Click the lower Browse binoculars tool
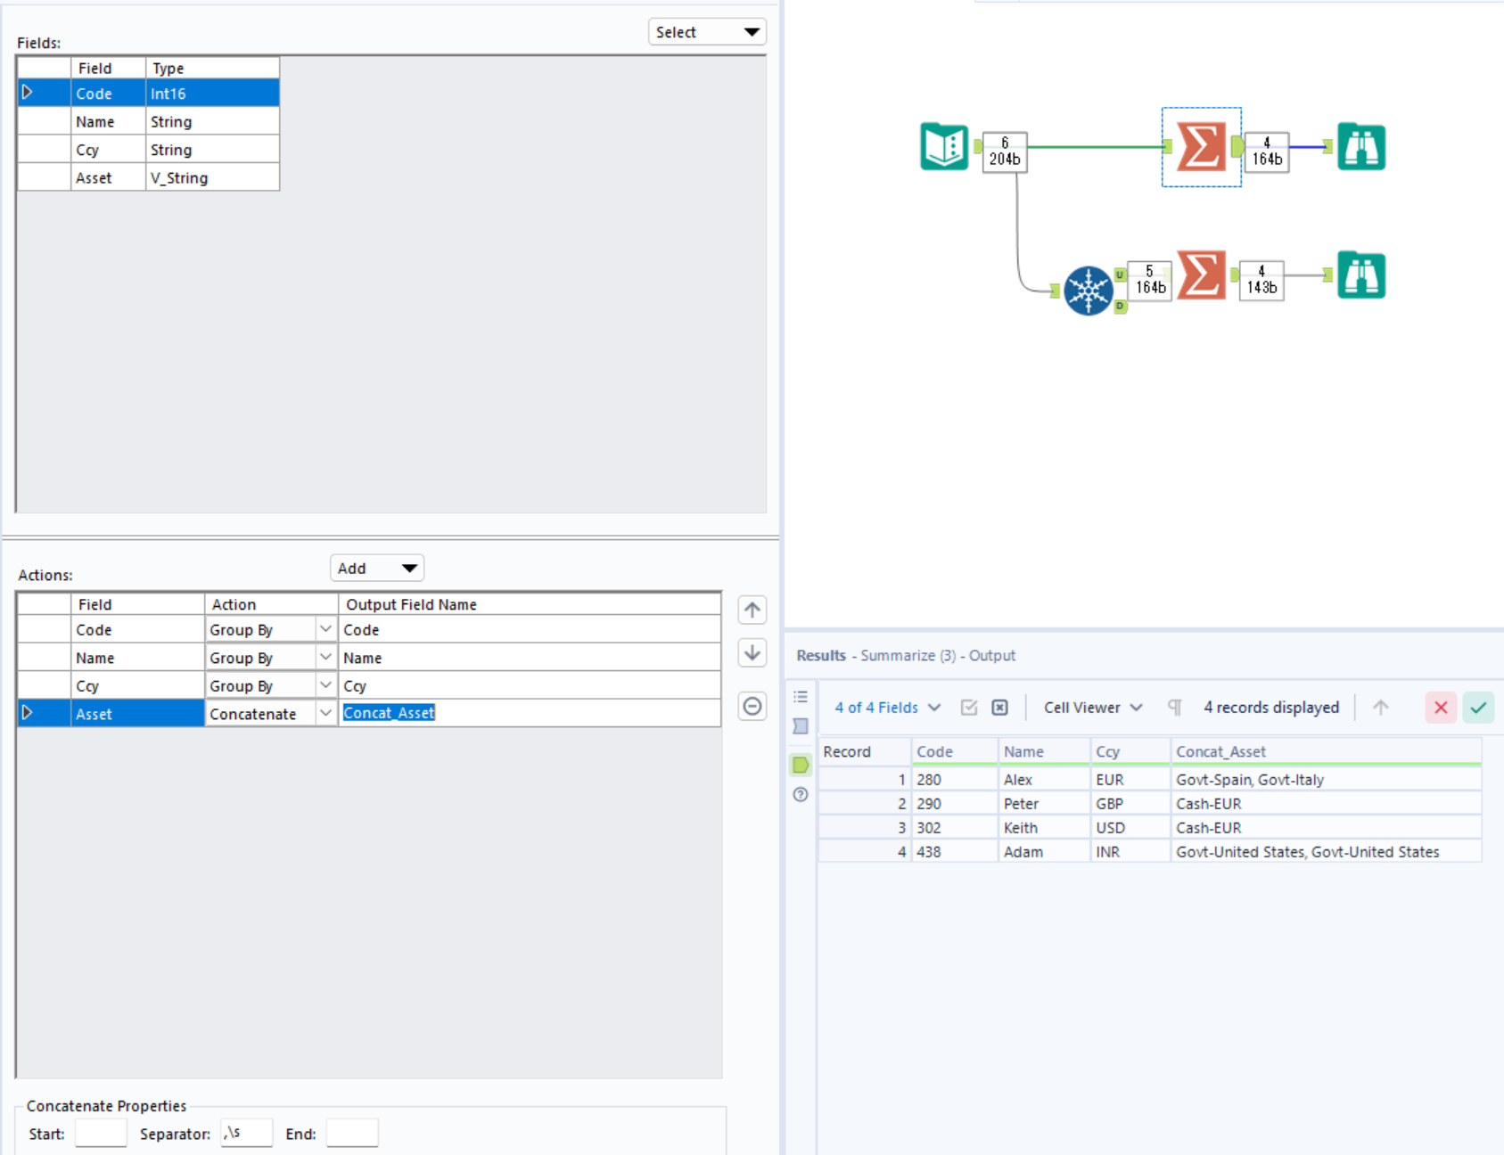The height and width of the screenshot is (1155, 1504). point(1362,276)
